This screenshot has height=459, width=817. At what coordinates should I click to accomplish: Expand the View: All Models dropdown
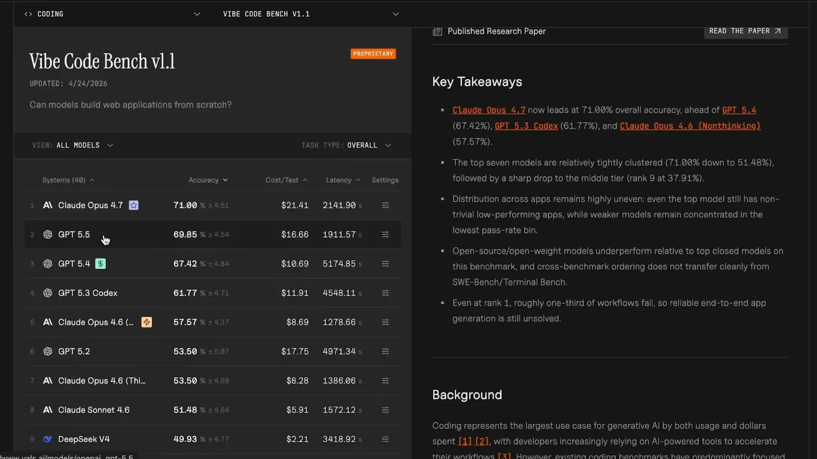[73, 145]
